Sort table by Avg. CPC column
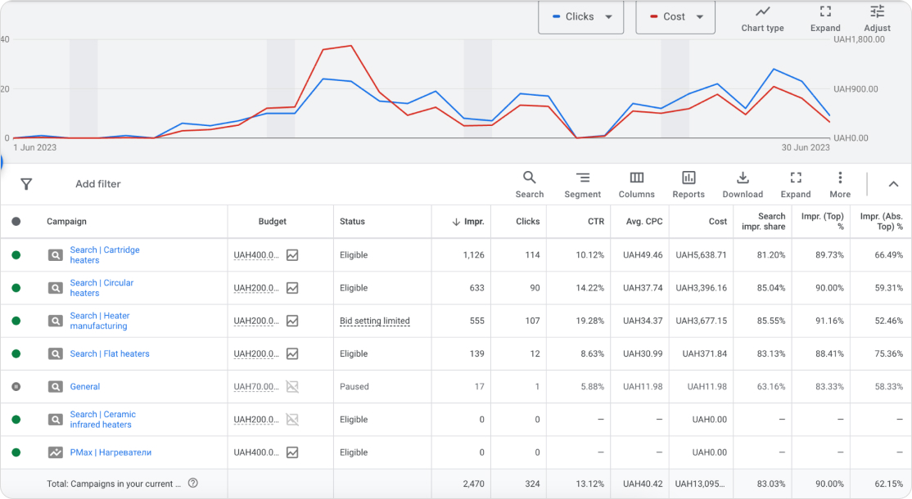 (x=643, y=222)
